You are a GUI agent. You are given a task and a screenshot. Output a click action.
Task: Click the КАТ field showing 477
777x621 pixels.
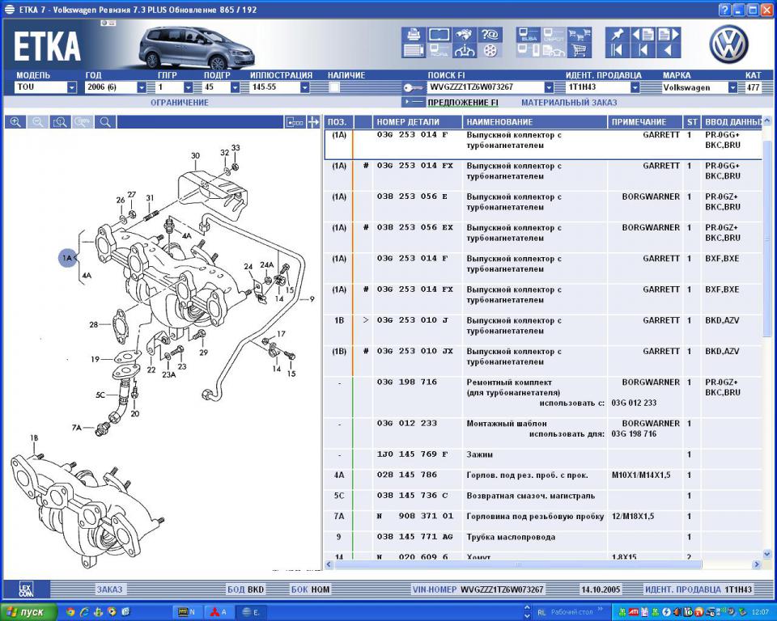click(x=754, y=87)
